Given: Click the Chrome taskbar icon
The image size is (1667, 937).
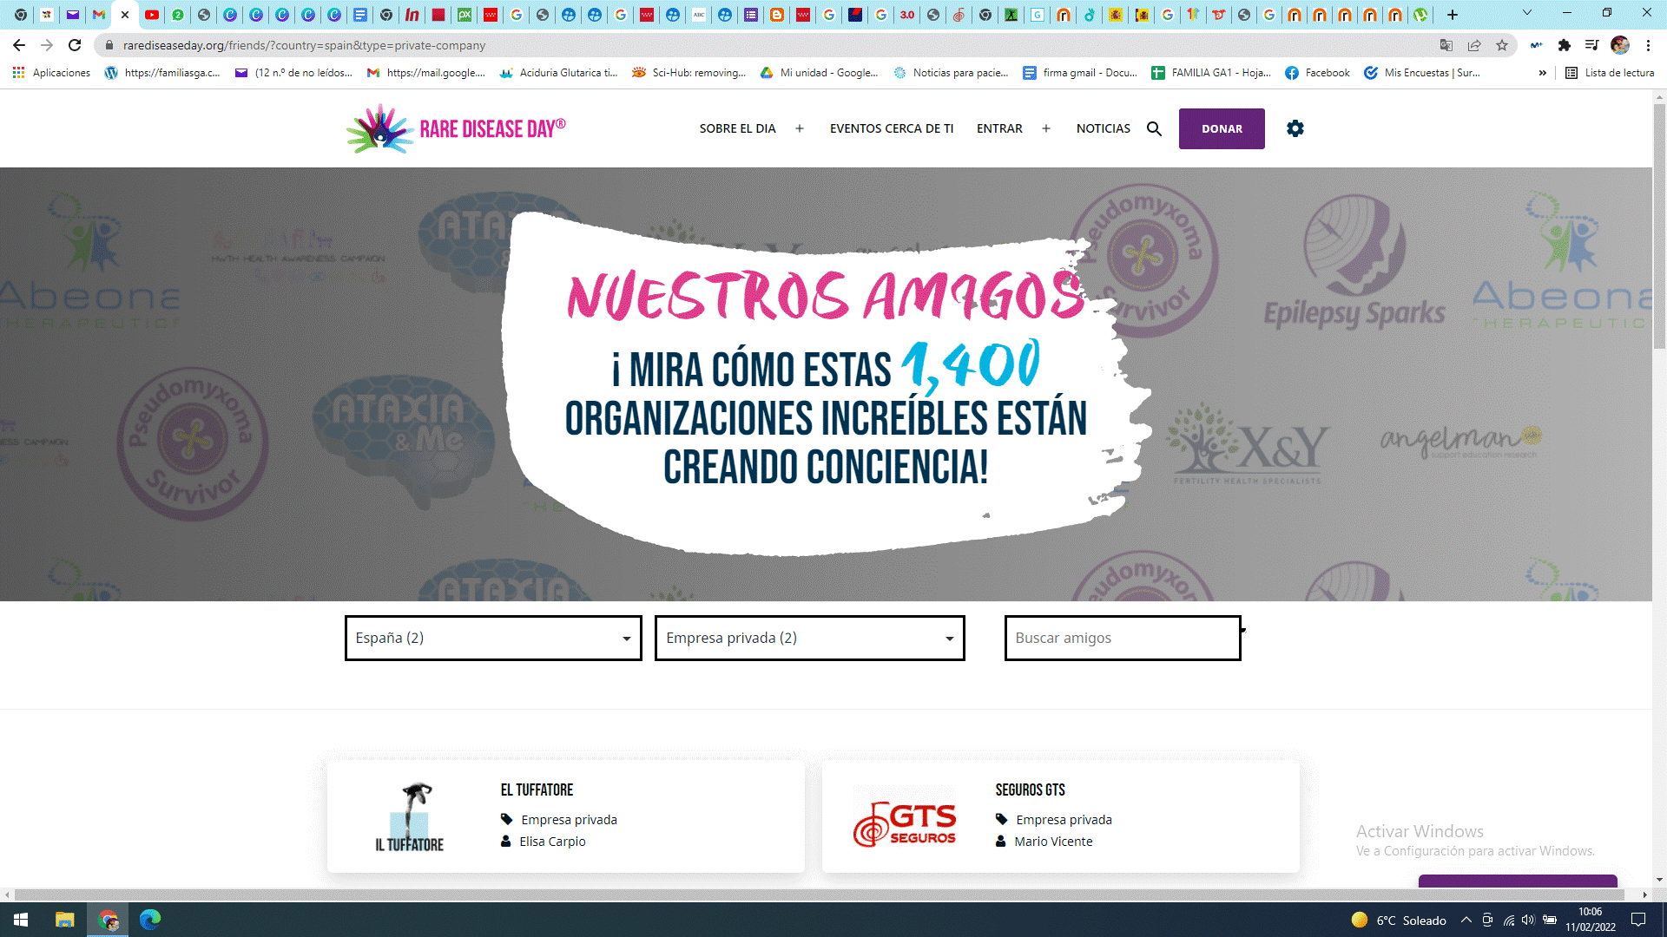Looking at the screenshot, I should tap(108, 920).
